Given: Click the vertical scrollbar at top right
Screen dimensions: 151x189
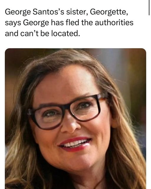Looking at the screenshot, I should click(x=149, y=7).
